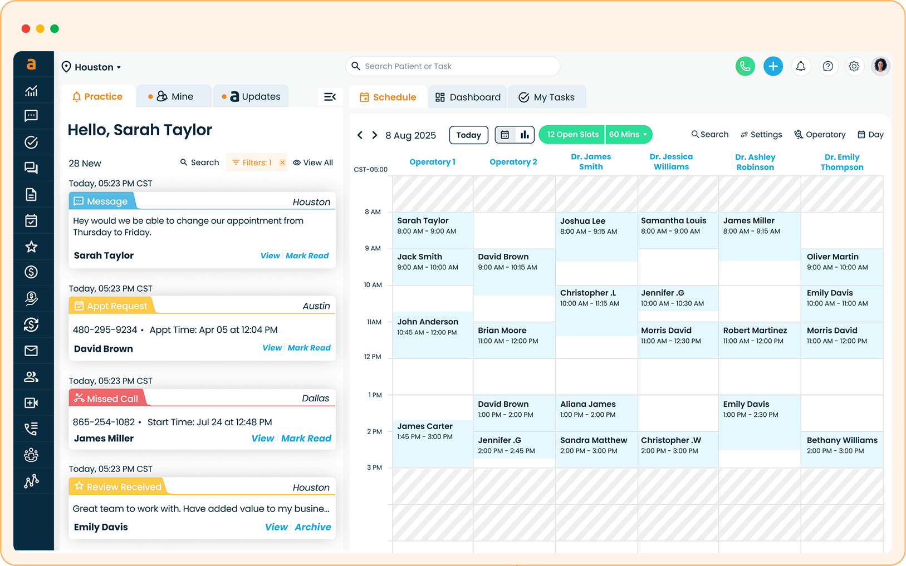Open the 60 Mins interval dropdown
This screenshot has width=906, height=566.
coord(628,135)
